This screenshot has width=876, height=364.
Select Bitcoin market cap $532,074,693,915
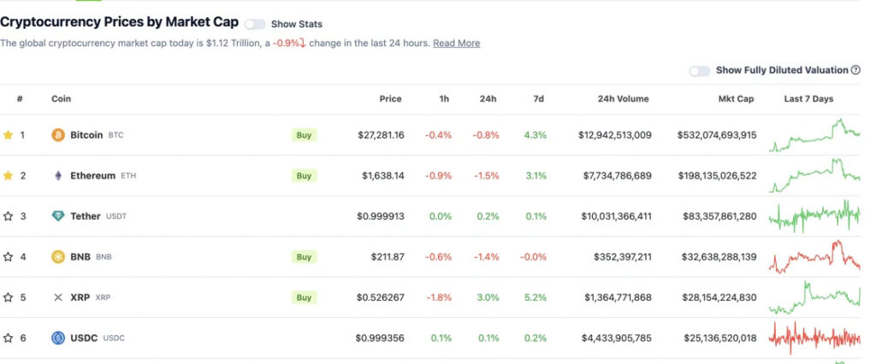coord(717,135)
